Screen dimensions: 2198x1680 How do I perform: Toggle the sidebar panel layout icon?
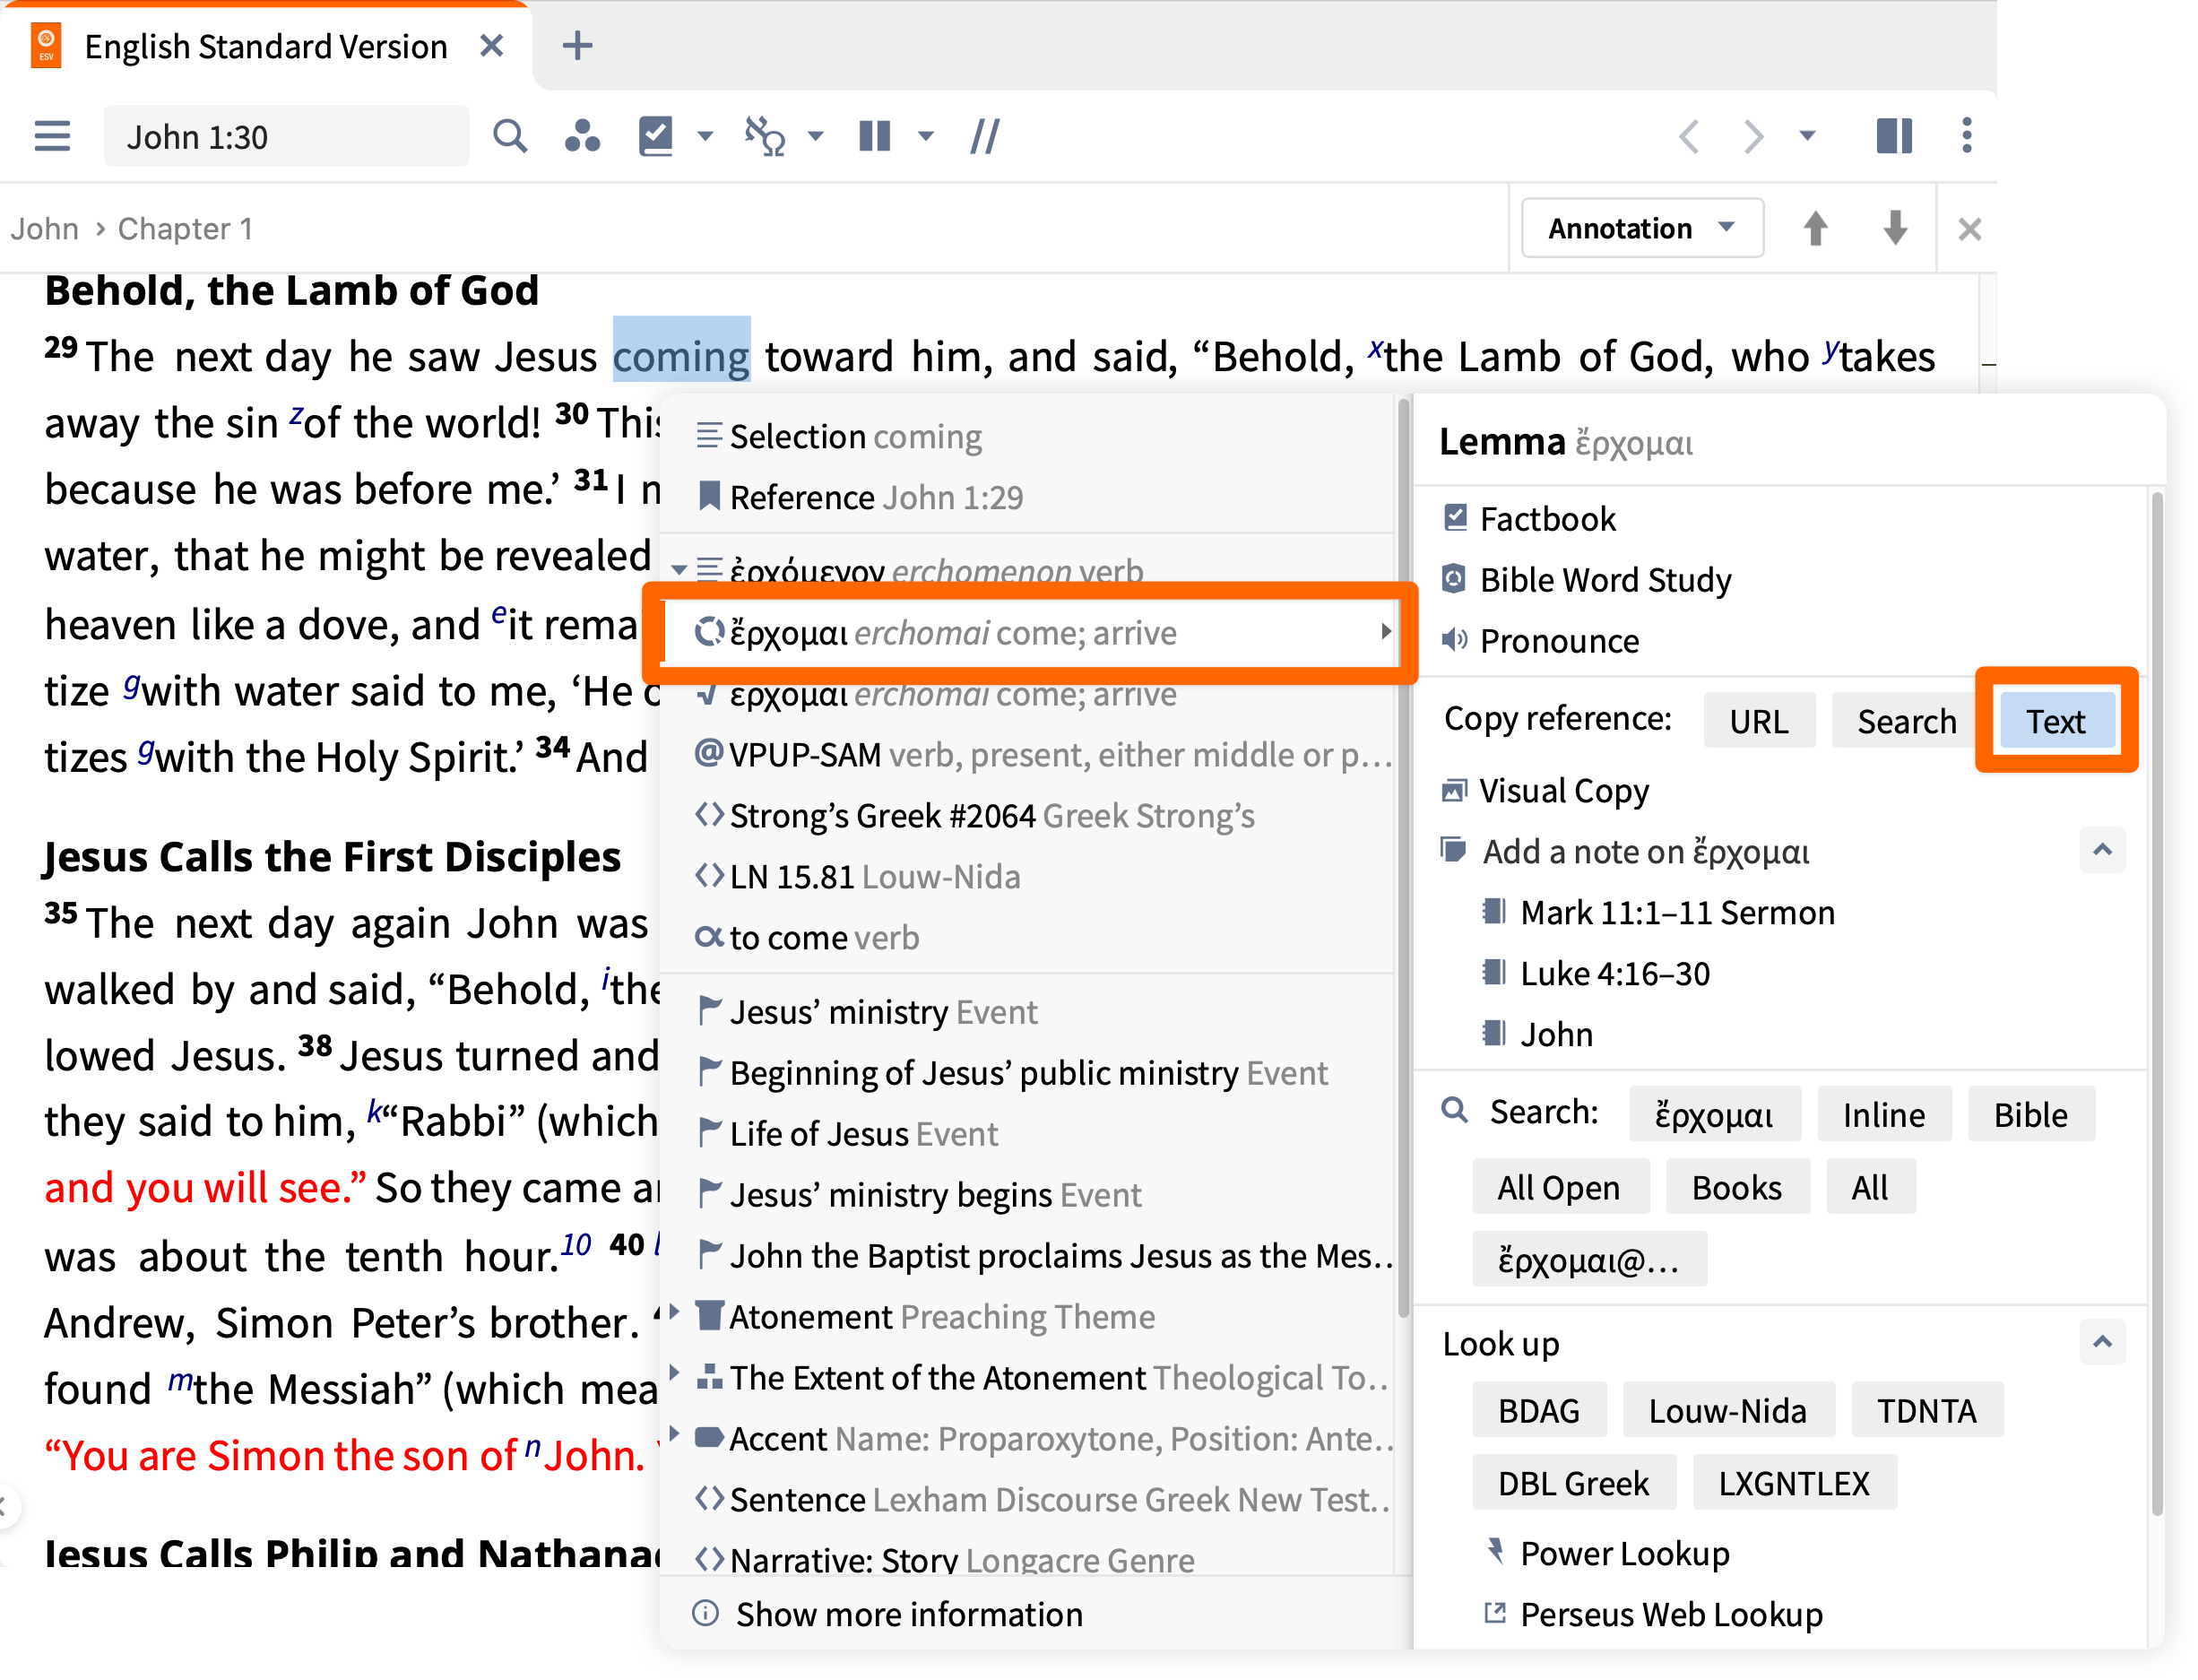pos(1895,136)
